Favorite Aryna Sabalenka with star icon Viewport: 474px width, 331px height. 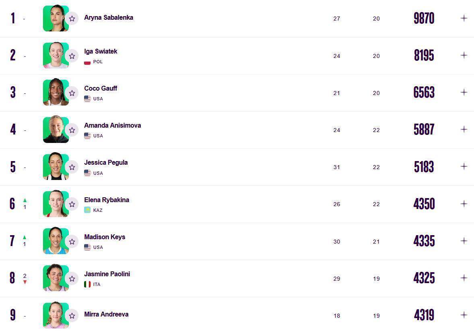click(72, 19)
